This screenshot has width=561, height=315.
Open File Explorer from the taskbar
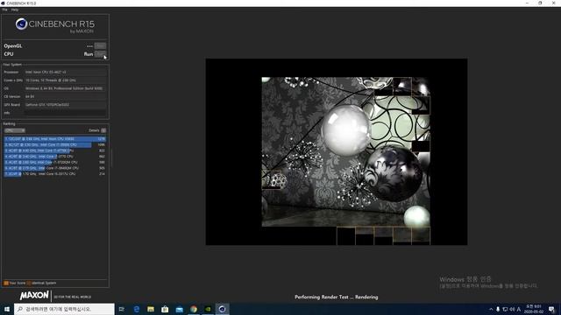(151, 309)
